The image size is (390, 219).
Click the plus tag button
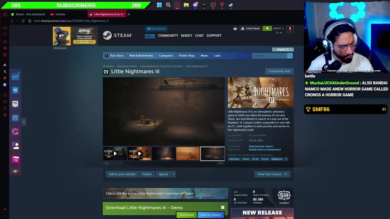[286, 159]
